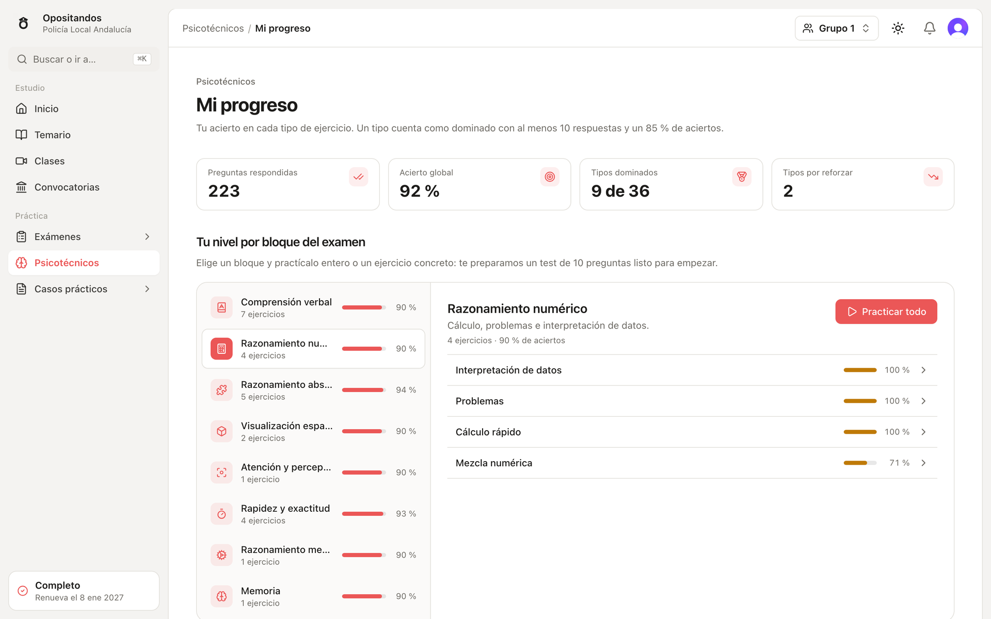991x619 pixels.
Task: Open Cálculo rápido row chevron
Action: tap(923, 432)
